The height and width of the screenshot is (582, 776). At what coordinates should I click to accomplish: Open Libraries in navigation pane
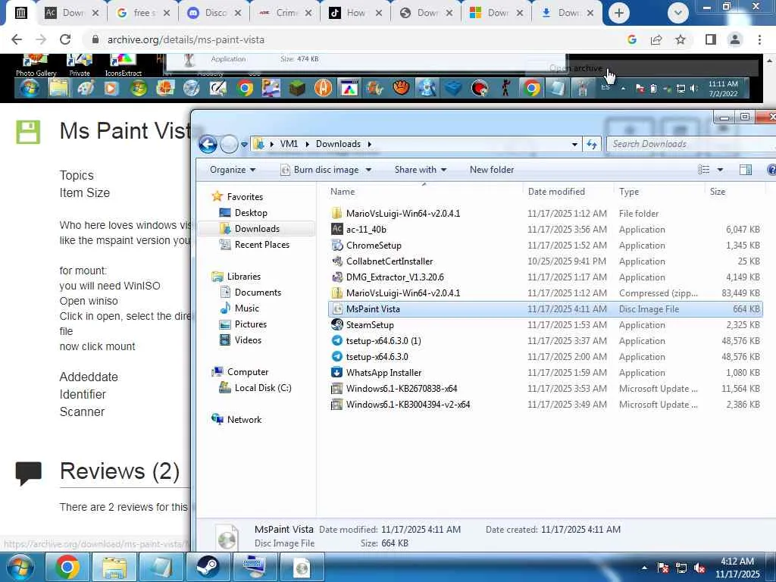[x=243, y=276]
